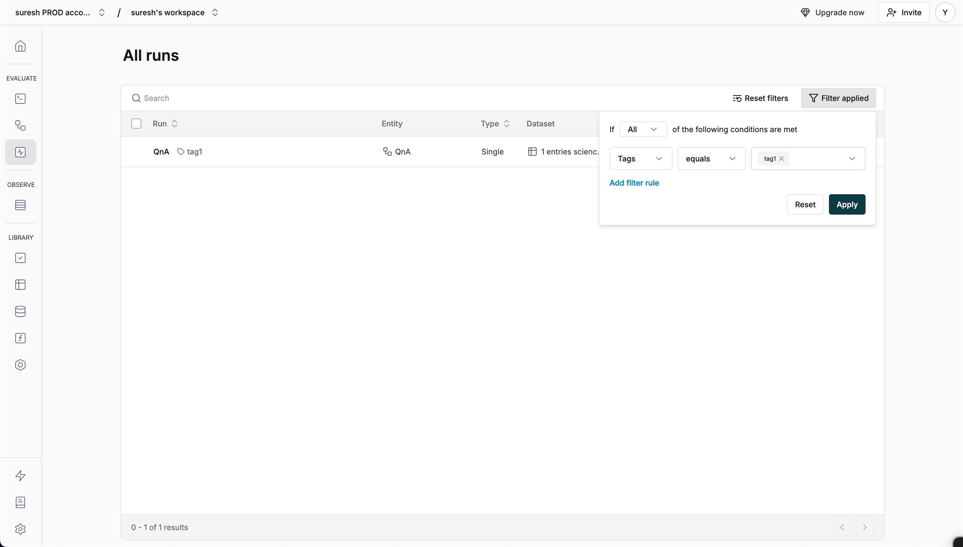Open the Tags field dropdown

pyautogui.click(x=641, y=159)
